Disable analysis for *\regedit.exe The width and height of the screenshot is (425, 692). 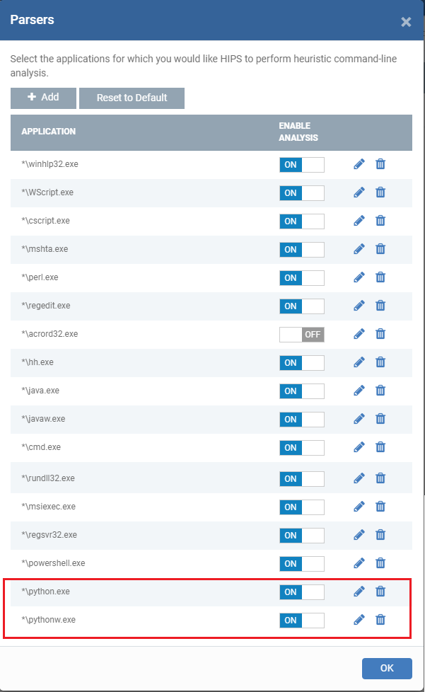point(302,306)
